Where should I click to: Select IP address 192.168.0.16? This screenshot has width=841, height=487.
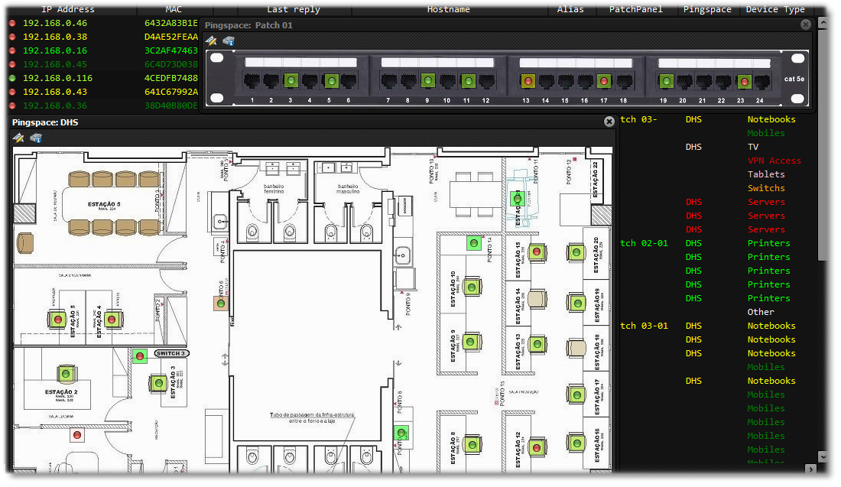pyautogui.click(x=55, y=50)
